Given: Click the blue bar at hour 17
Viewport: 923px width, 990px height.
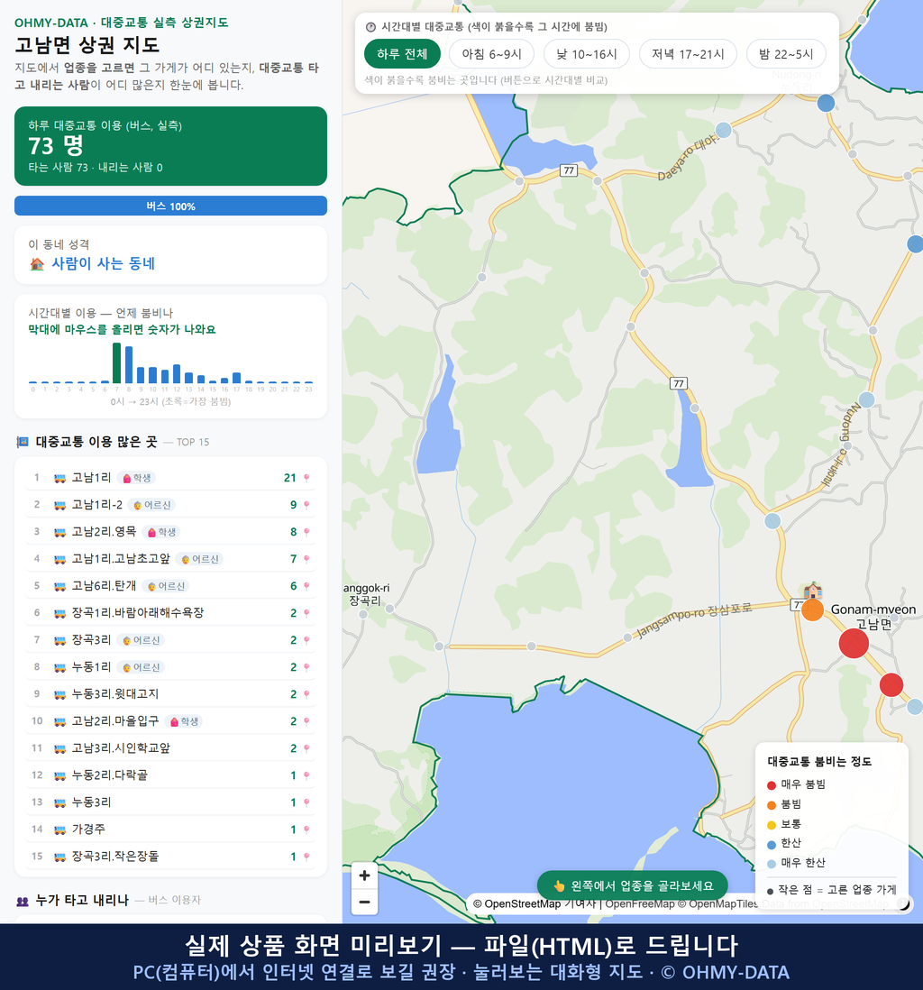Looking at the screenshot, I should (237, 378).
